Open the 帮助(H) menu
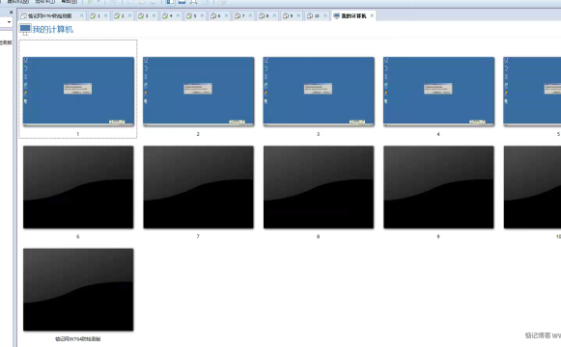The height and width of the screenshot is (347, 561). pyautogui.click(x=70, y=2)
